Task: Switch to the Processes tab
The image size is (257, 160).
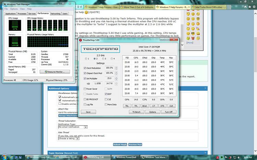Action: [x=22, y=14]
